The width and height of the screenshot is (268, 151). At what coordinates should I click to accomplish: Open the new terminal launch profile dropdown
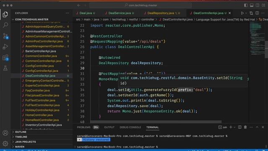[234, 127]
